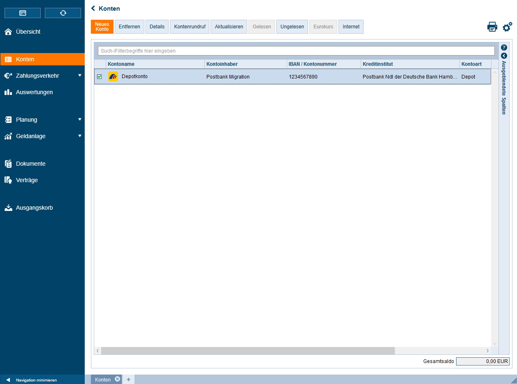Viewport: 517px width, 384px height.
Task: Uncheck the Depotkonto row checkbox
Action: [x=99, y=76]
